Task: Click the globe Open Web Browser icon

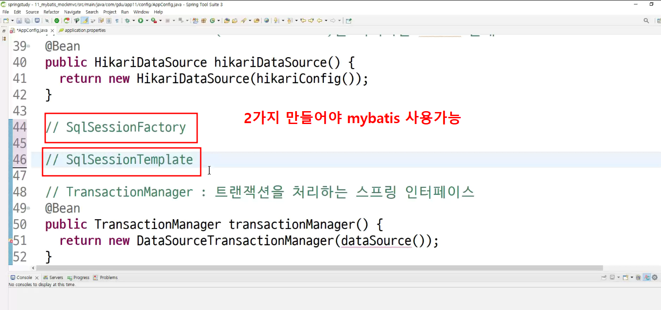Action: pyautogui.click(x=267, y=20)
